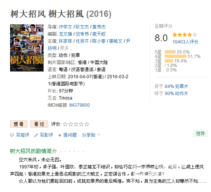
Task: Rate the movie with the fourth empty star
Action: [x=81, y=124]
